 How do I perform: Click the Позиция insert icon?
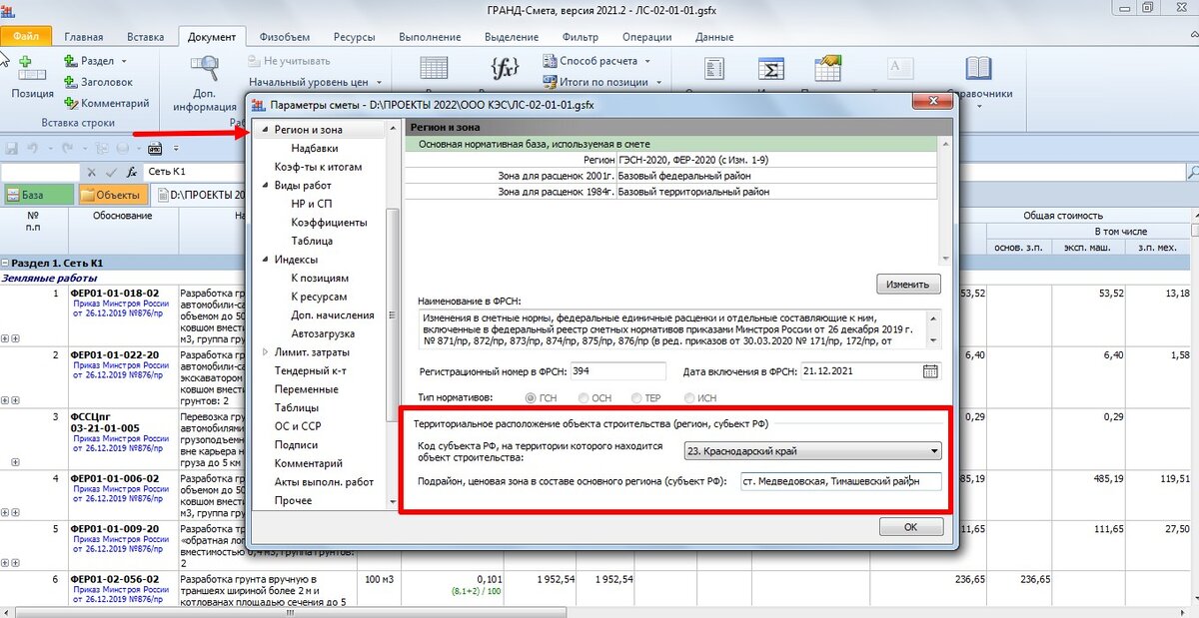(x=30, y=69)
